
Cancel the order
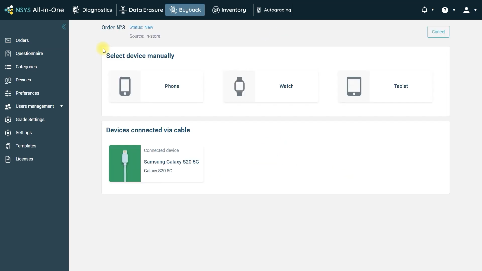tap(438, 32)
